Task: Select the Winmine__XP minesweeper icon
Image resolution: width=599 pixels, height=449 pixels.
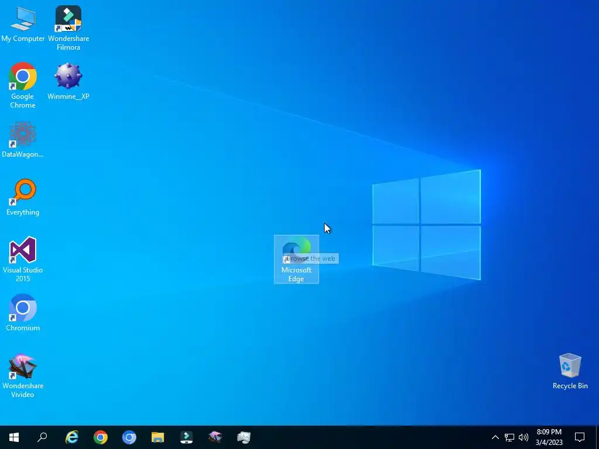Action: (x=68, y=81)
